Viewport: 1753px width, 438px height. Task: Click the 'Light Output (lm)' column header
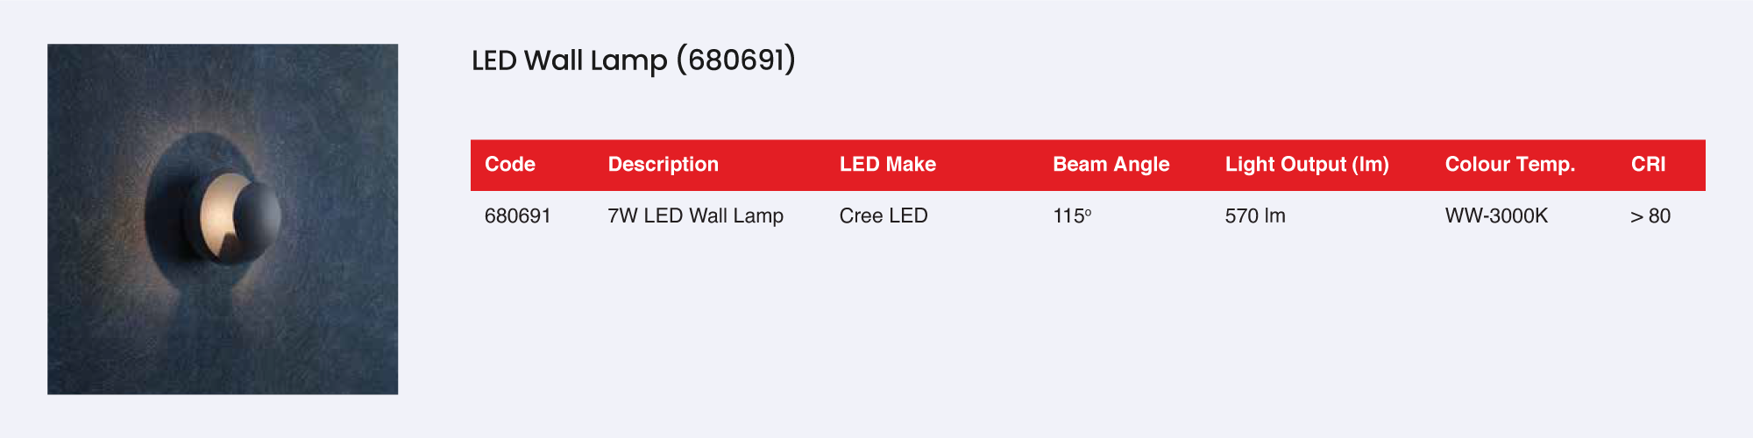(1307, 165)
